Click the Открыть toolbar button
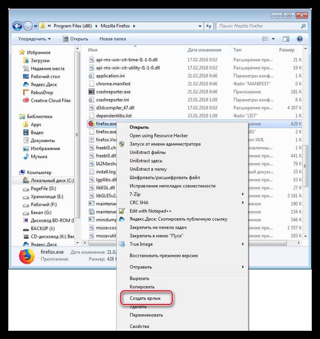Screen dimensions: 320x339 click(x=75, y=39)
